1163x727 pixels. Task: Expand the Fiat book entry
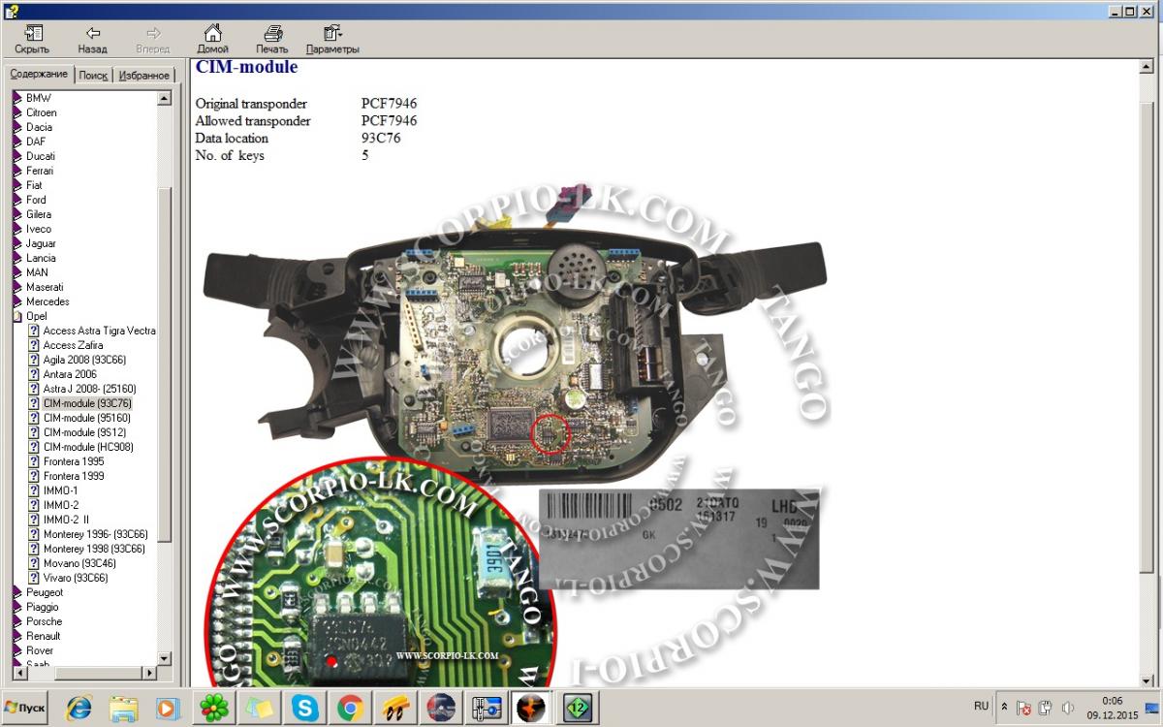(34, 185)
